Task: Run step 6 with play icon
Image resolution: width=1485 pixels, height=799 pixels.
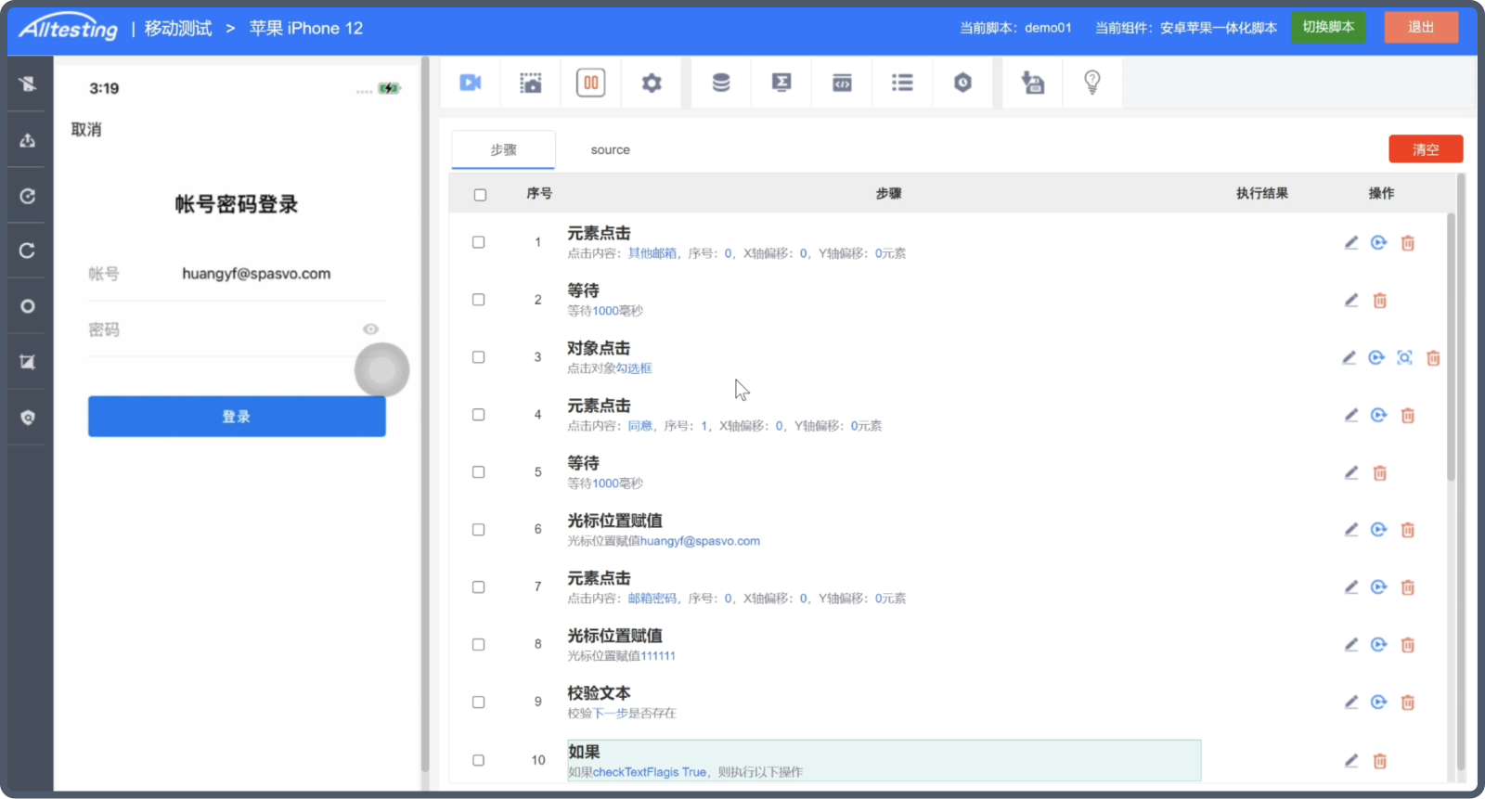Action: (1379, 530)
